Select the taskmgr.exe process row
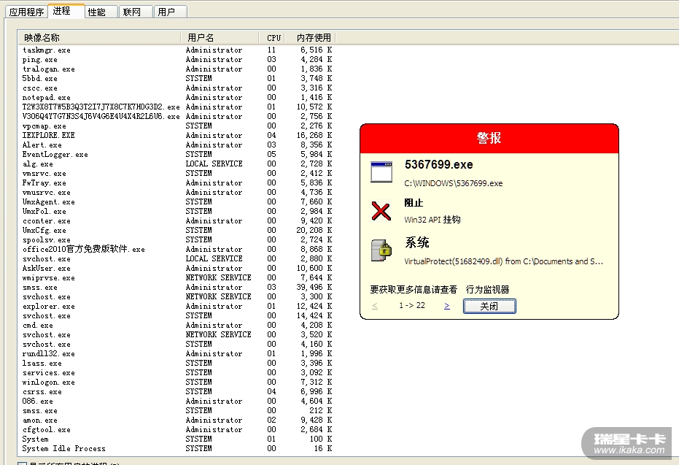Screen dimensions: 679x465 coord(176,50)
